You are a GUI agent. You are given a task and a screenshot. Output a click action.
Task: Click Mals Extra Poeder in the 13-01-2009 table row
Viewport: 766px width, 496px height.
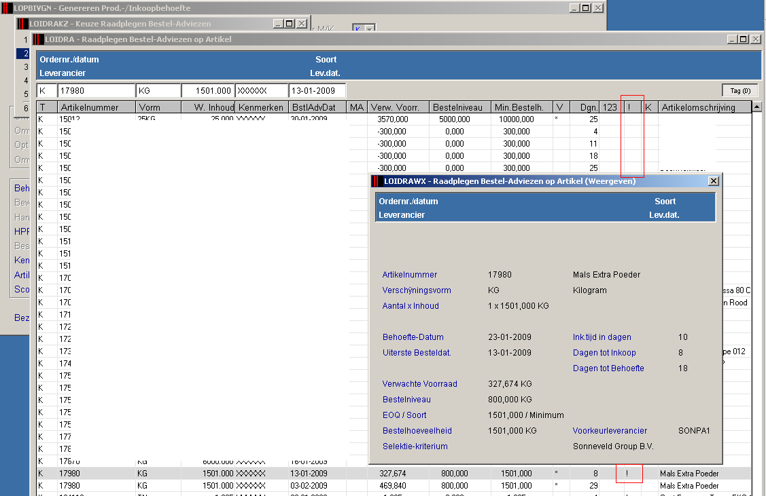pos(689,474)
